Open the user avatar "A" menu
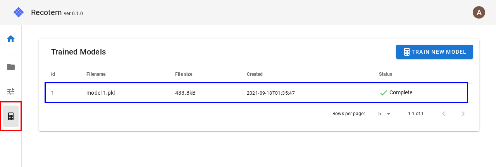This screenshot has width=496, height=167. tap(479, 12)
